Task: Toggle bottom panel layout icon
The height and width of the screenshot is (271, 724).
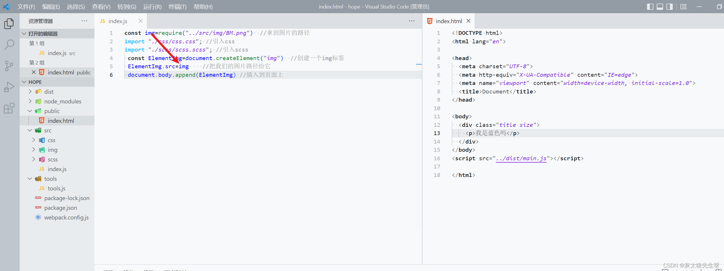Action: [660, 6]
